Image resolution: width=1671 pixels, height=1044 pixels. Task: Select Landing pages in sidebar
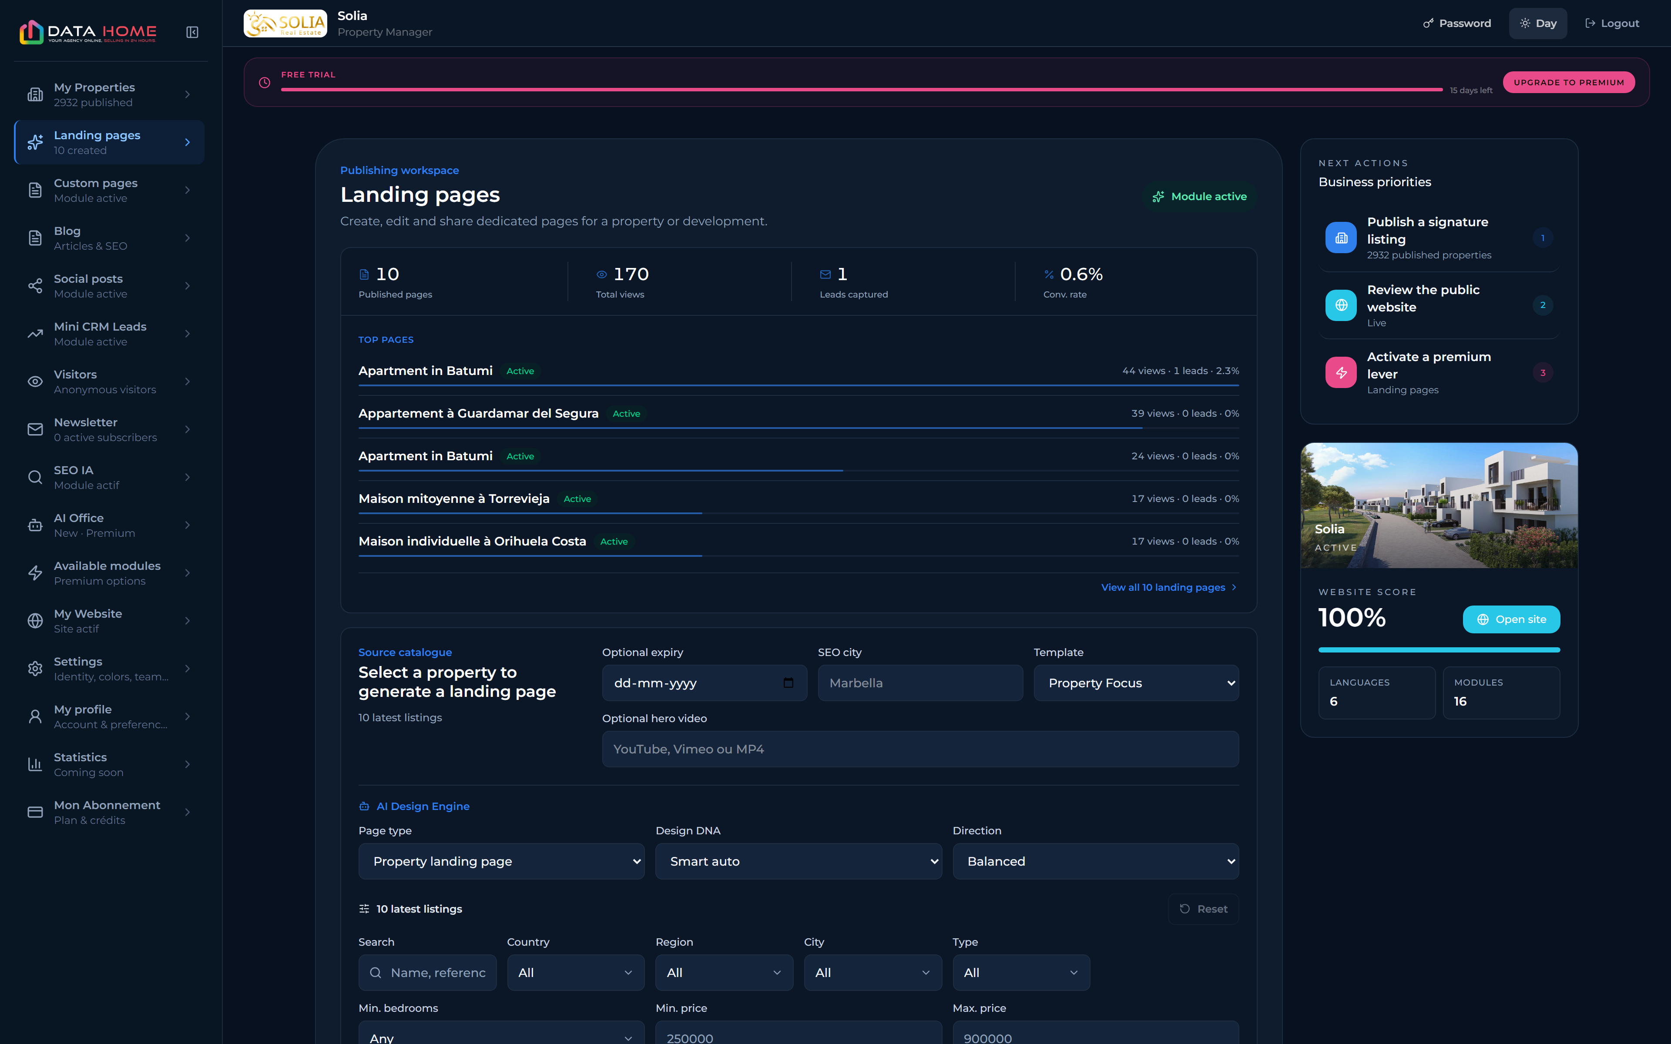pyautogui.click(x=110, y=142)
